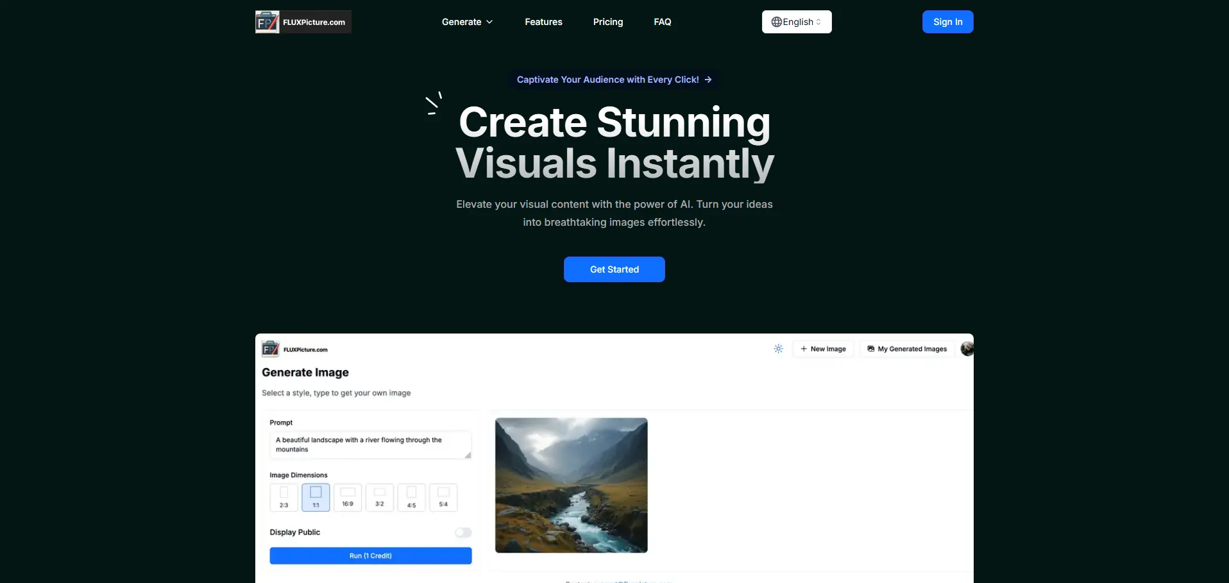Enable the Display Public toggle
1229x583 pixels.
point(463,532)
